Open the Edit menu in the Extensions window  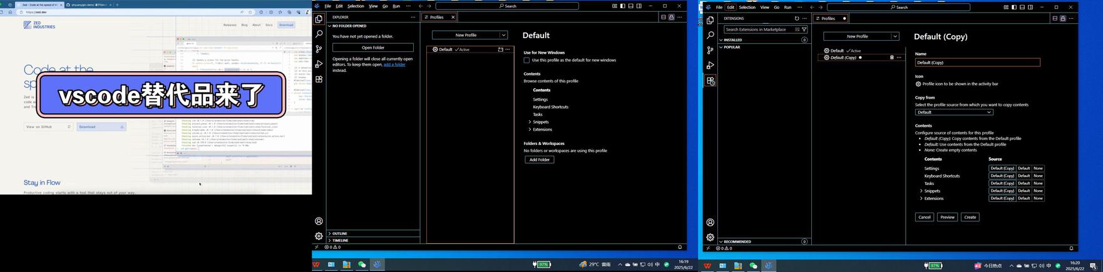(x=730, y=8)
